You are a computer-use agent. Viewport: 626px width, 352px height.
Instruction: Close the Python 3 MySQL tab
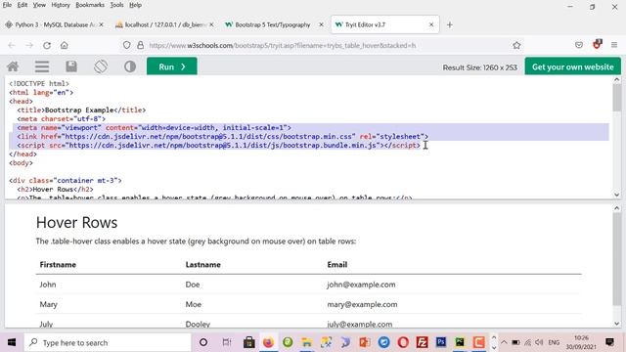102,24
